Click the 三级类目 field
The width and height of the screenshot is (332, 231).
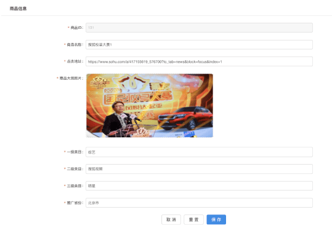point(199,186)
